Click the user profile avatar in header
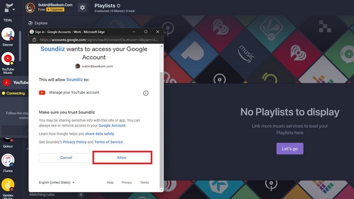354x199 pixels. click(x=30, y=8)
